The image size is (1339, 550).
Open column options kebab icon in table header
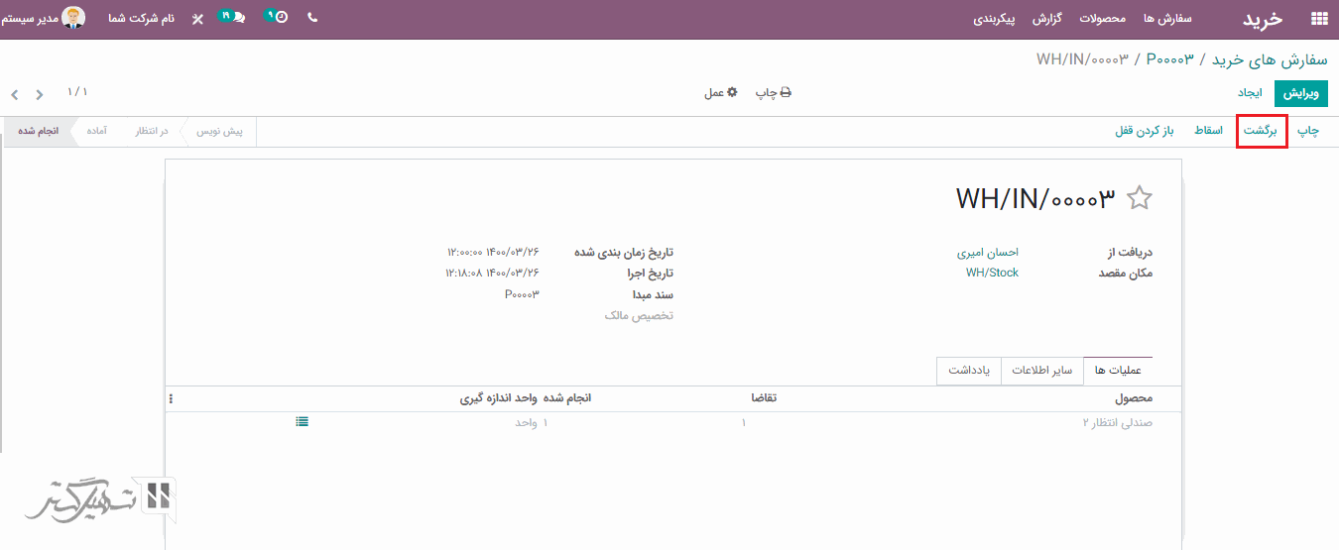click(x=171, y=398)
